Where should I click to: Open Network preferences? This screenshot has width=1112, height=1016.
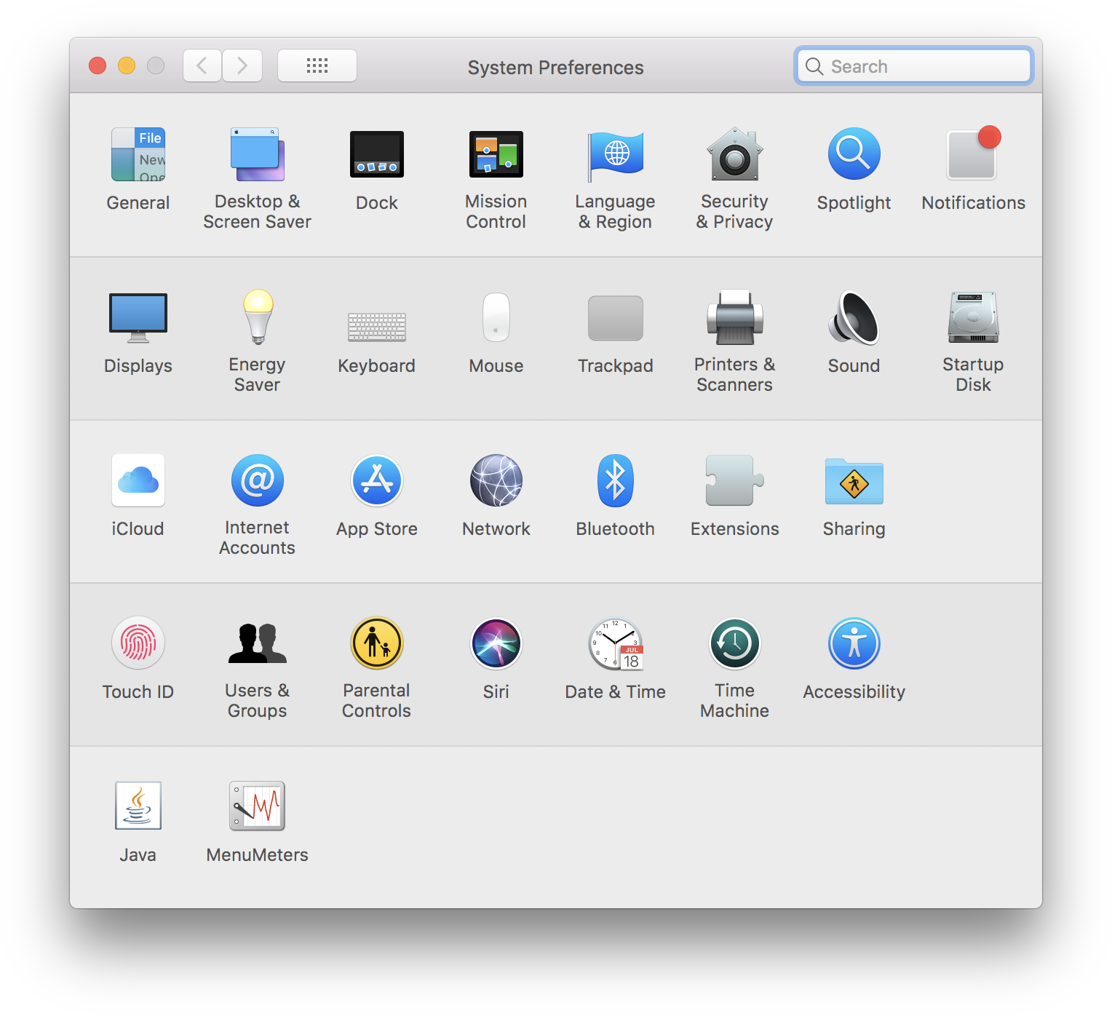(496, 480)
